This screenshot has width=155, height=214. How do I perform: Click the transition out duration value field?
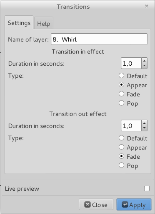131,125
